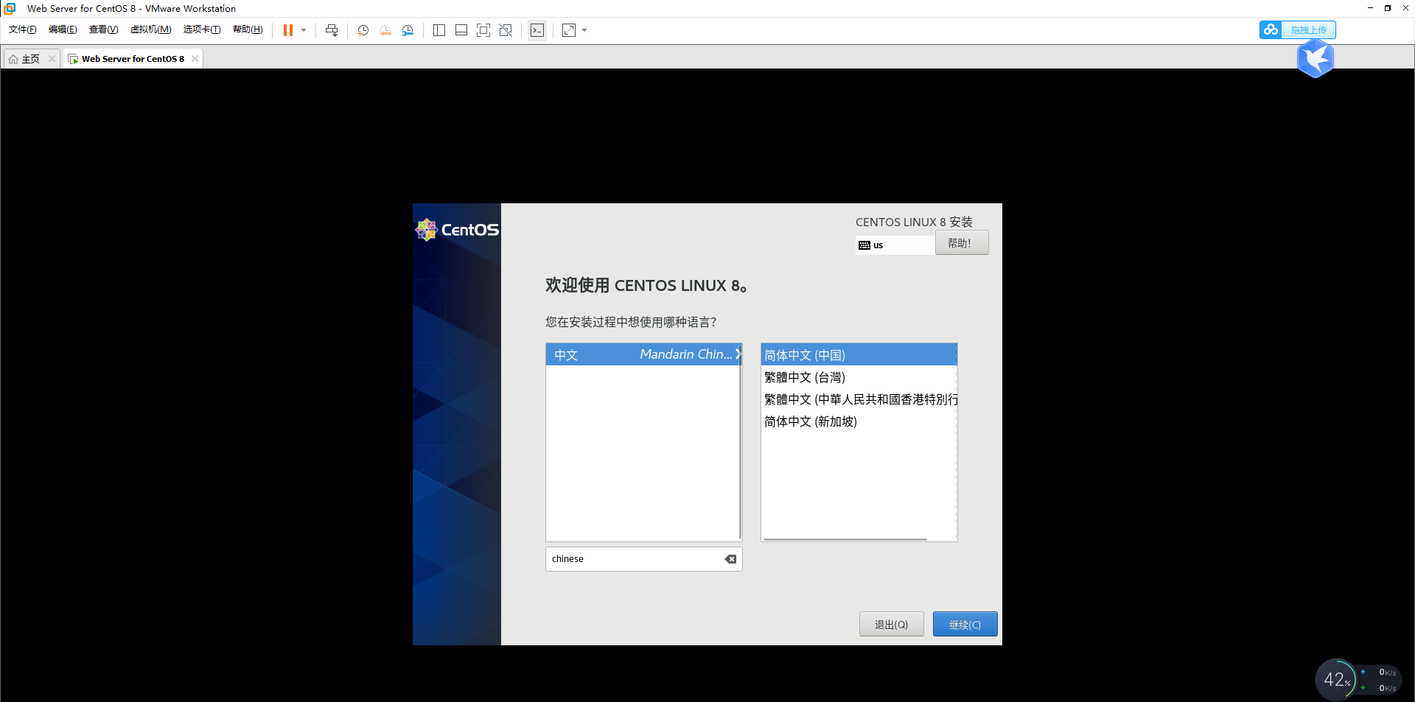Select 繁體中文 Hong Kong locale
1415x702 pixels.
click(x=859, y=399)
